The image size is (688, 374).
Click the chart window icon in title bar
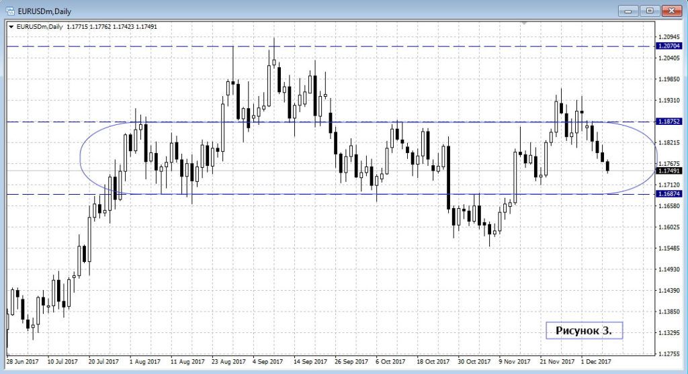(10, 10)
